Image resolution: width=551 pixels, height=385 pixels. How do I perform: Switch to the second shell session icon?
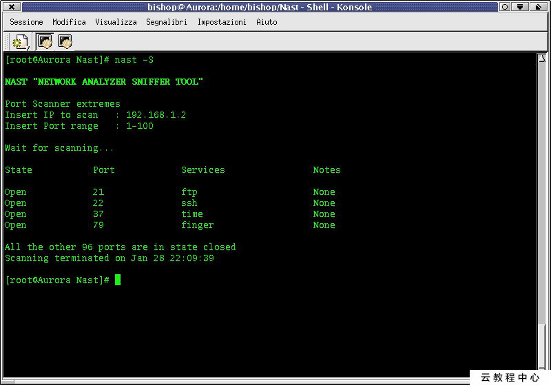click(65, 42)
